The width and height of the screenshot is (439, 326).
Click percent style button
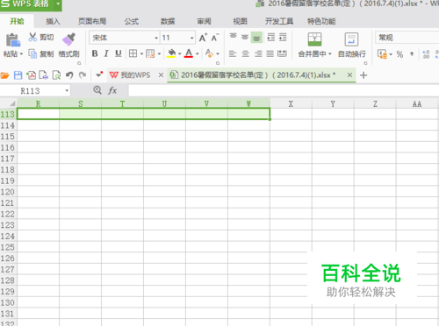coord(399,54)
